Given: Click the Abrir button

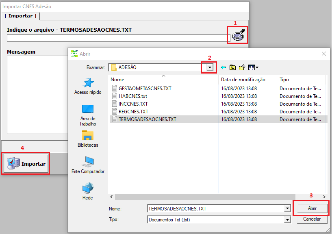Looking at the screenshot, I should [x=312, y=208].
